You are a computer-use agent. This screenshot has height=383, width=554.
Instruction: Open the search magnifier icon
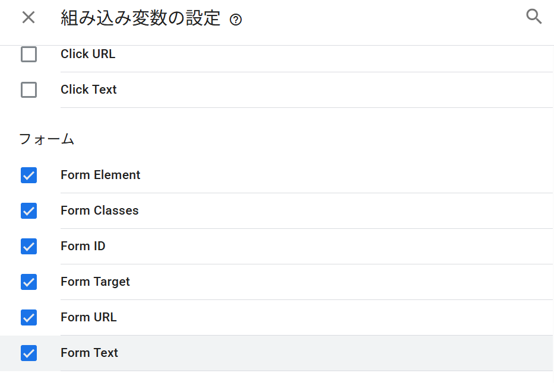534,17
